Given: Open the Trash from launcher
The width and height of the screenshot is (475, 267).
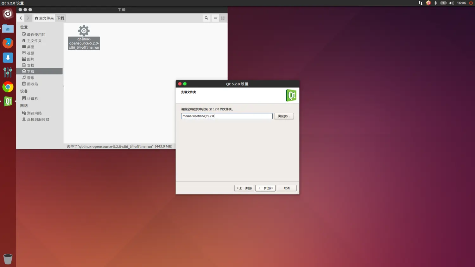Looking at the screenshot, I should point(8,259).
